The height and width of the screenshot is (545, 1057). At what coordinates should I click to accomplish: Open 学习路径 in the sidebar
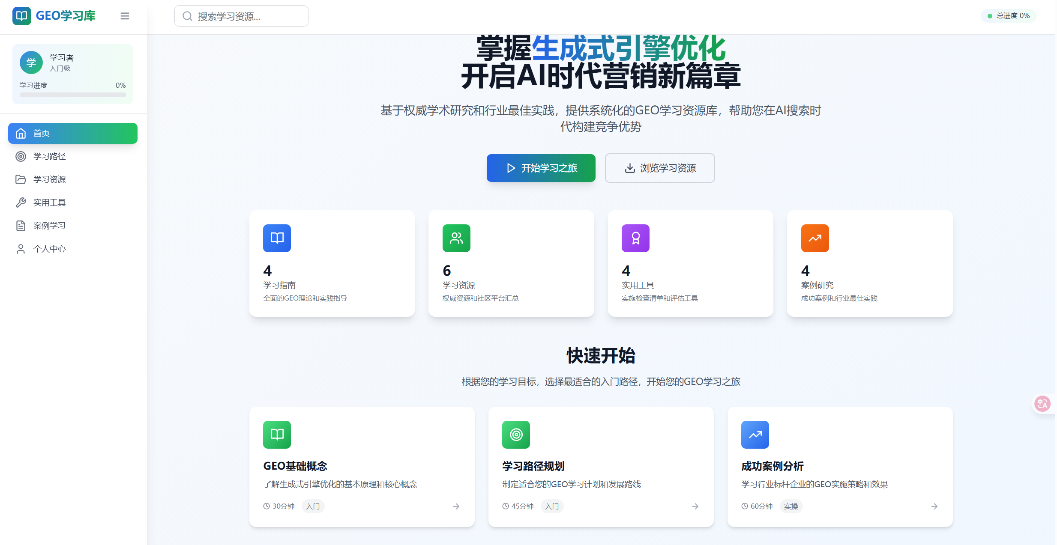point(49,156)
